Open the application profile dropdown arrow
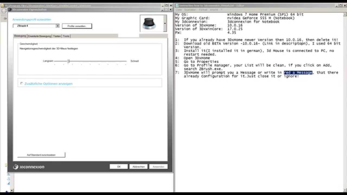This screenshot has width=347, height=195. tap(57, 26)
